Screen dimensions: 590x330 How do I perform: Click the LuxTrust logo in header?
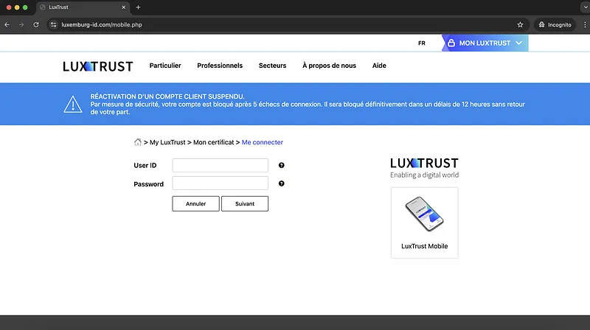98,66
